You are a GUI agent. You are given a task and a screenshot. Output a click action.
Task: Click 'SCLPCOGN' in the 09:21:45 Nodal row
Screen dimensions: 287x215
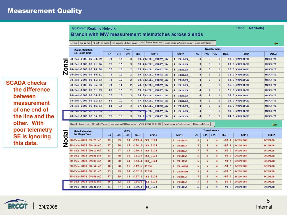pyautogui.click(x=241, y=140)
